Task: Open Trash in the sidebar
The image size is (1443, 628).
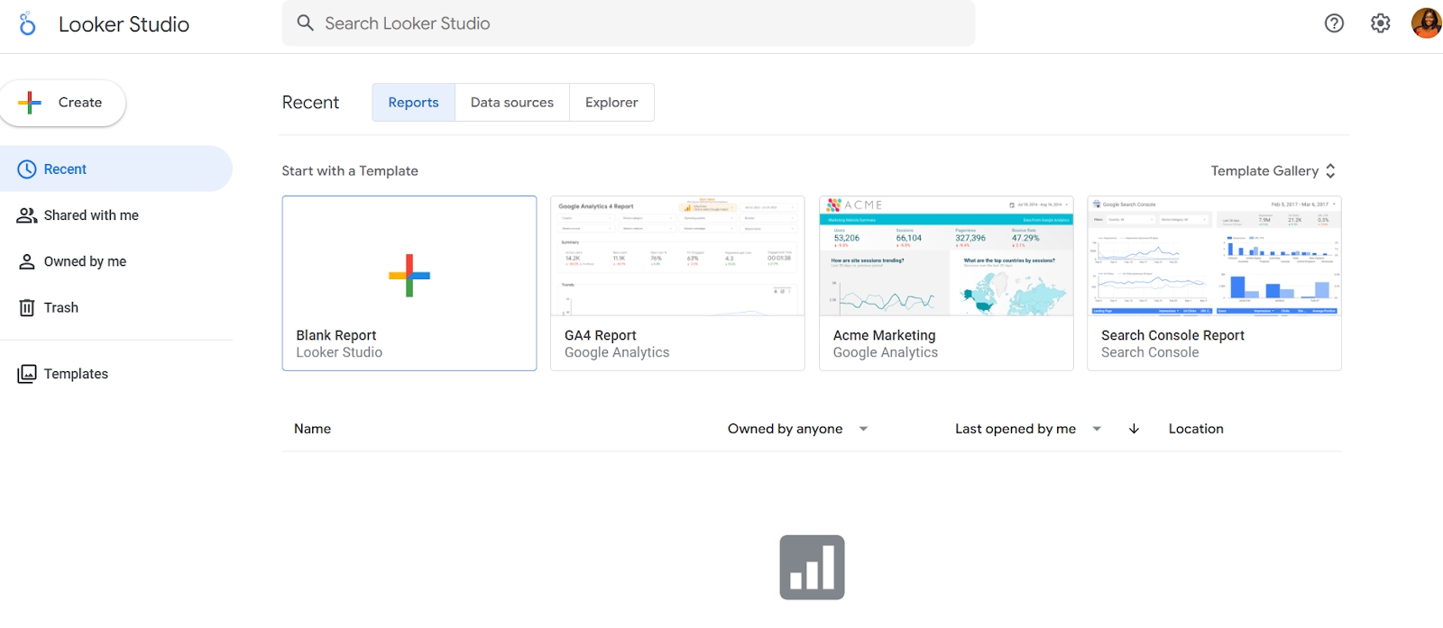Action: tap(116, 307)
